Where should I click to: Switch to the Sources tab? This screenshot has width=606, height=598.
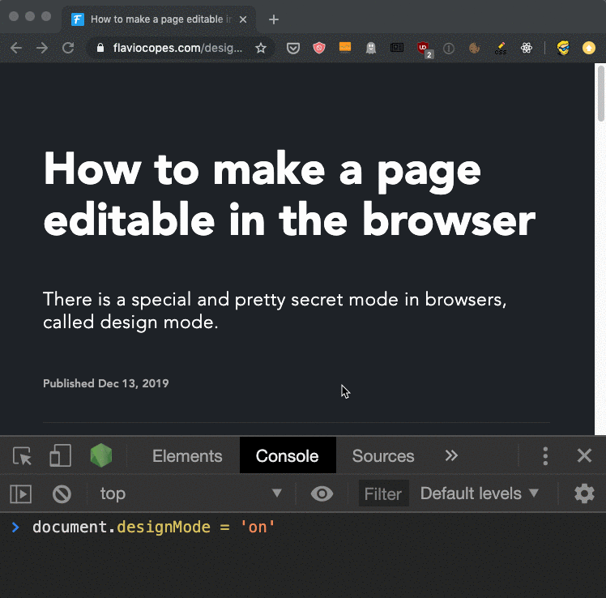pyautogui.click(x=383, y=456)
